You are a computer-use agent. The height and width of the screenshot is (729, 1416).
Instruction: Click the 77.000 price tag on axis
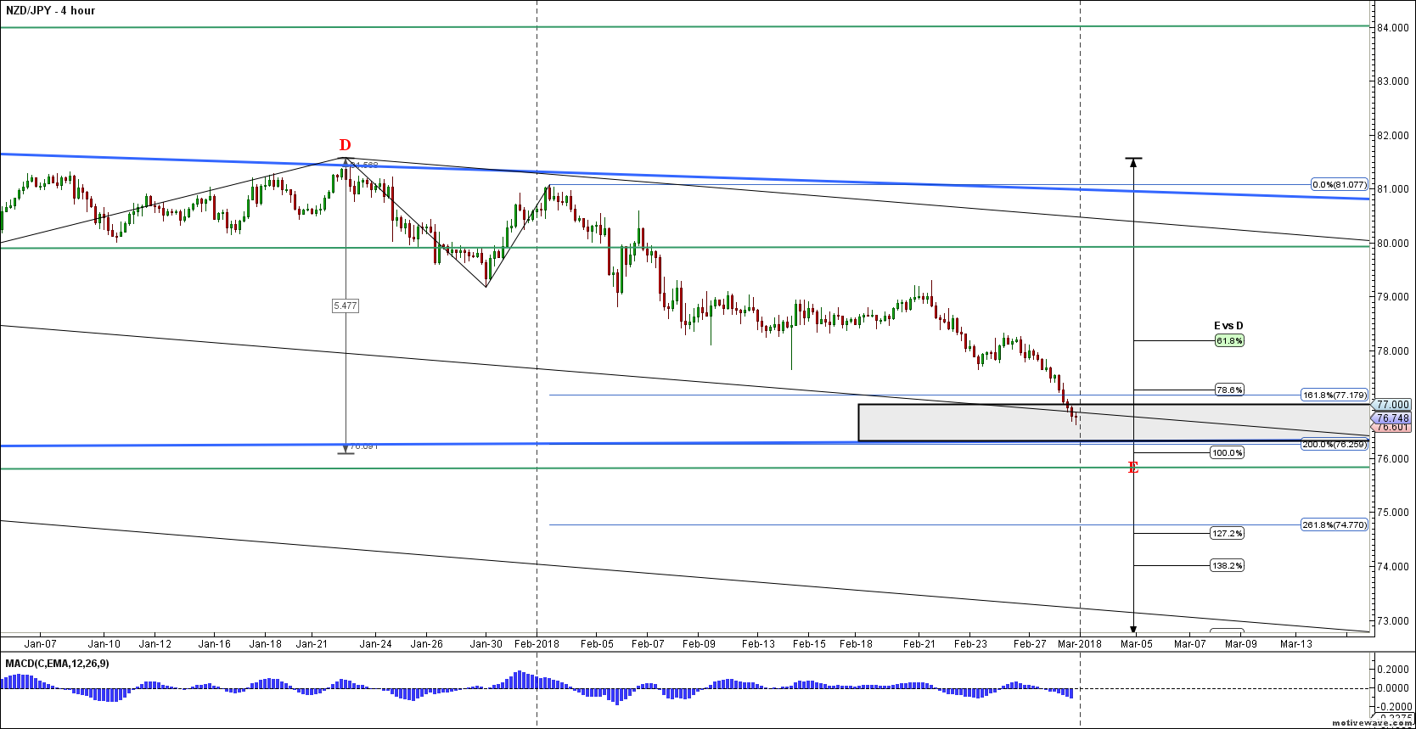click(1392, 405)
